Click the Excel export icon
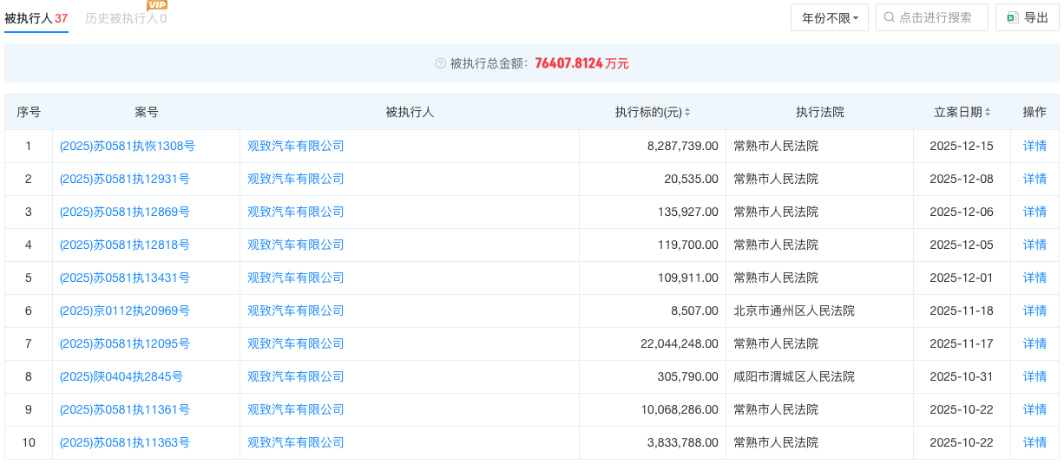Viewport: 1064px width, 464px height. [1012, 17]
